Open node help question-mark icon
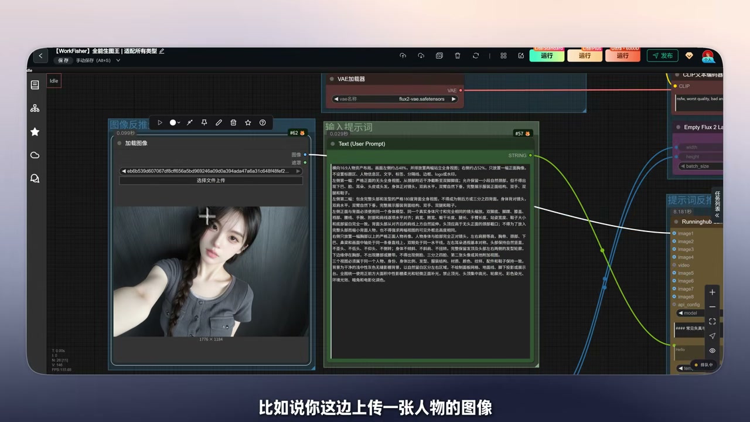This screenshot has width=750, height=422. point(262,122)
